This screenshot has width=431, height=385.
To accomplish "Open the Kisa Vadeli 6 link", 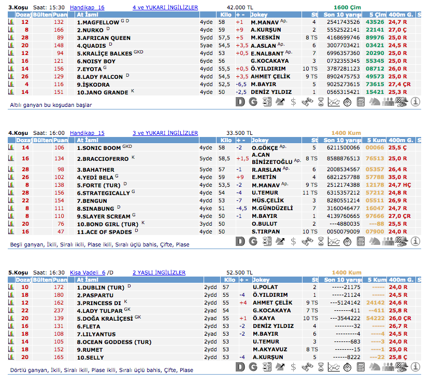I will 87,272.
